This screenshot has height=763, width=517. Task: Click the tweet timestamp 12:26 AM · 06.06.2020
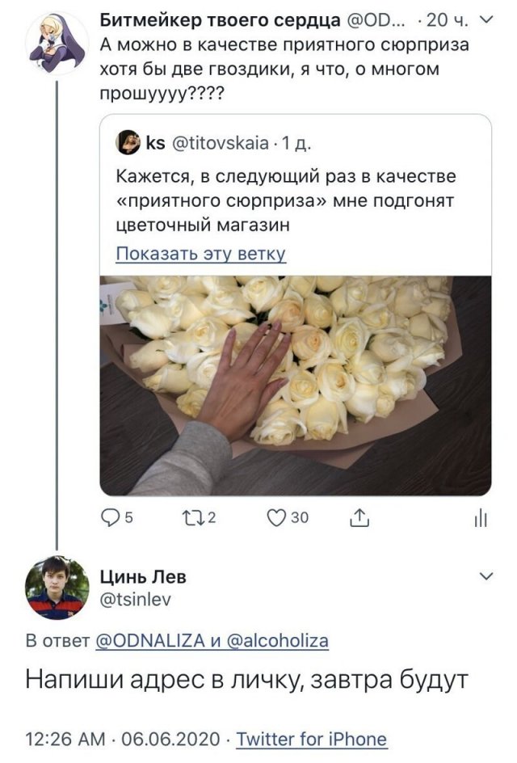[120, 739]
